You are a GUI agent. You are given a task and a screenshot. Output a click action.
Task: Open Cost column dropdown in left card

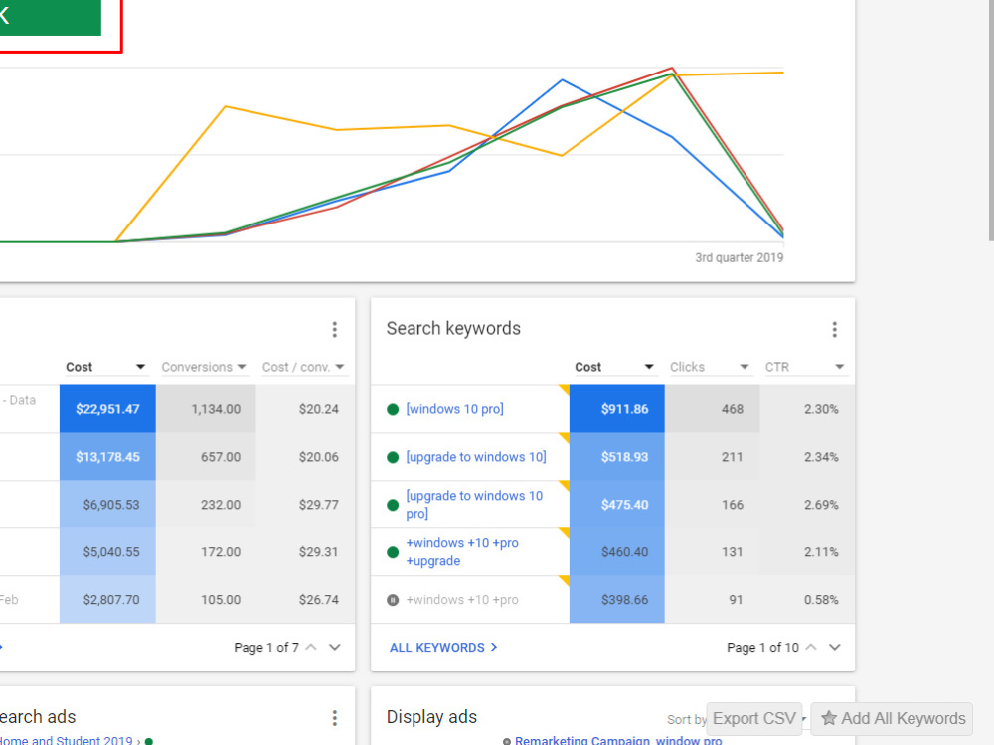pyautogui.click(x=140, y=367)
